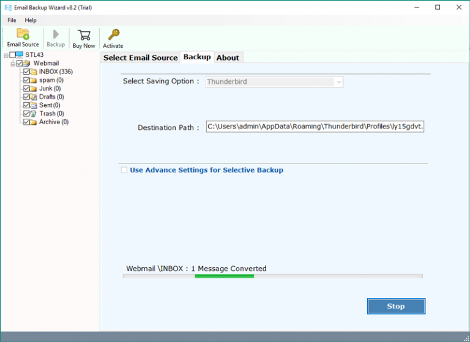Click the backup progress bar
Image resolution: width=470 pixels, height=342 pixels.
point(273,277)
